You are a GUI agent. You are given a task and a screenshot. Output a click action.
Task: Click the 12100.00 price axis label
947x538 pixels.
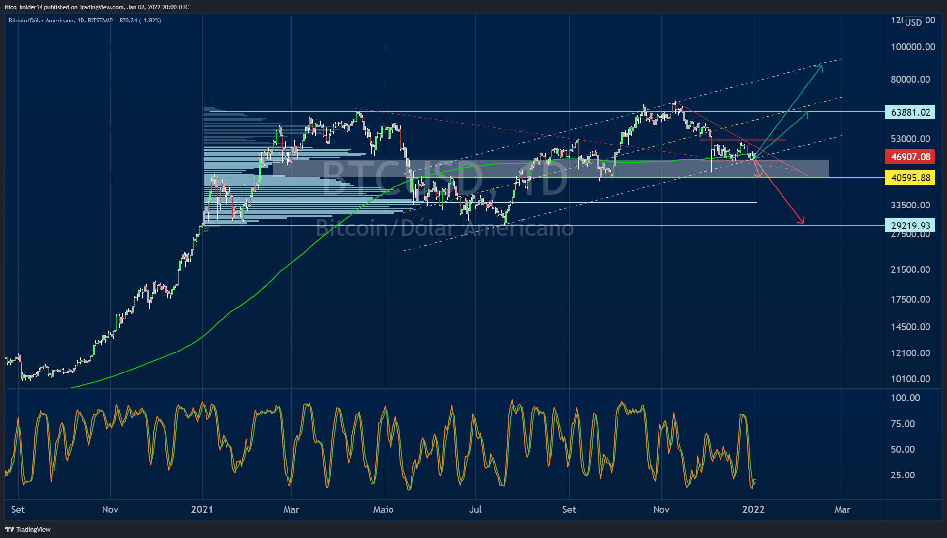click(x=910, y=353)
